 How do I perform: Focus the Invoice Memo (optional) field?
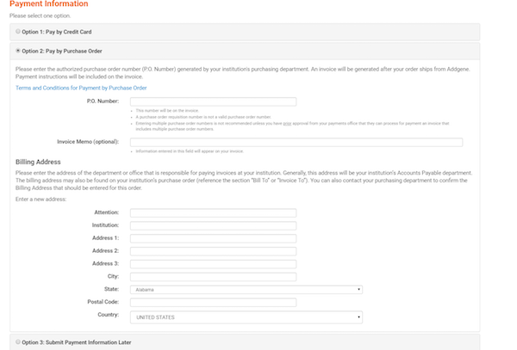(296, 142)
